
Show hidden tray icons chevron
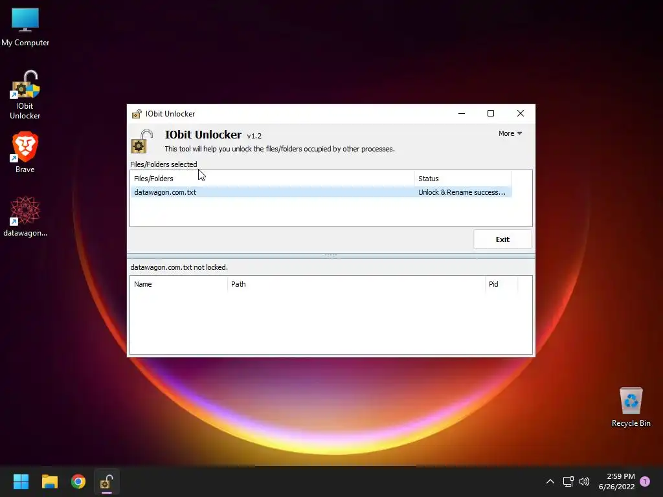pos(550,481)
